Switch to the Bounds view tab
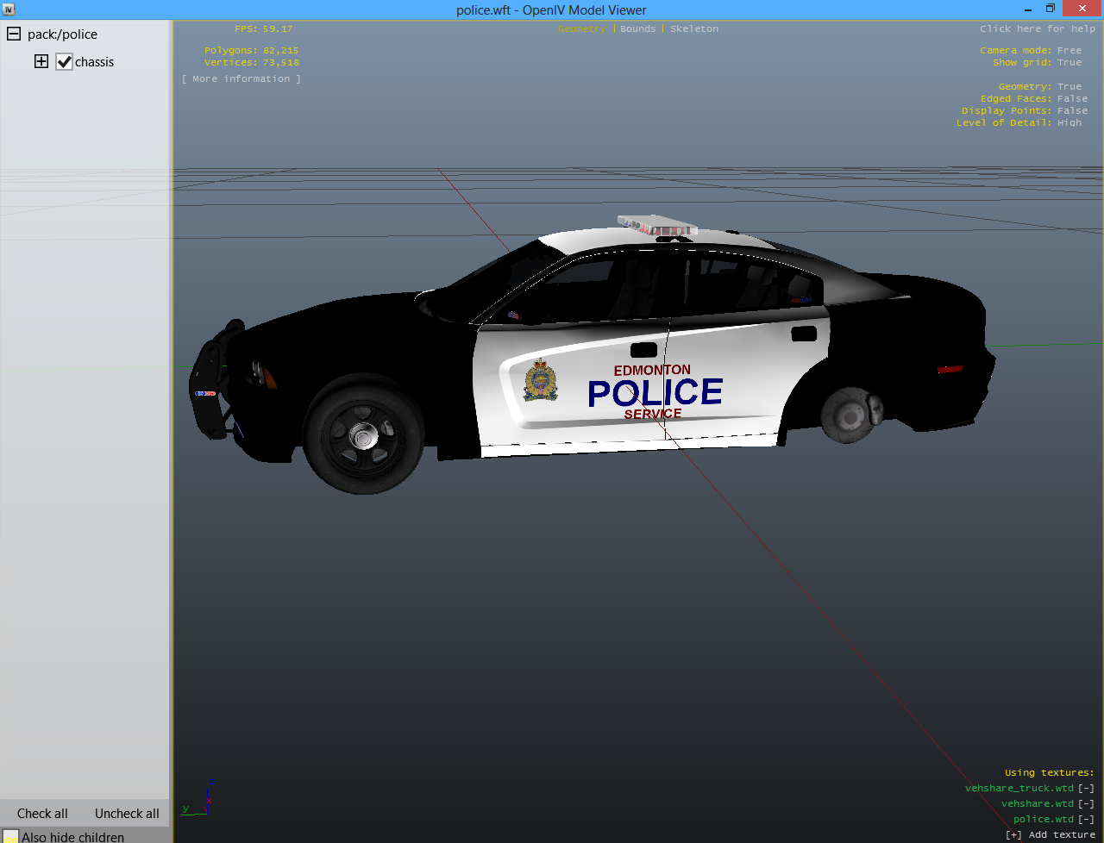The image size is (1104, 843). coord(637,28)
